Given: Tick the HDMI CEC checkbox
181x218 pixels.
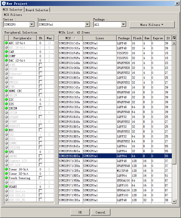Looking at the screenshot, I should pyautogui.click(x=40, y=91).
